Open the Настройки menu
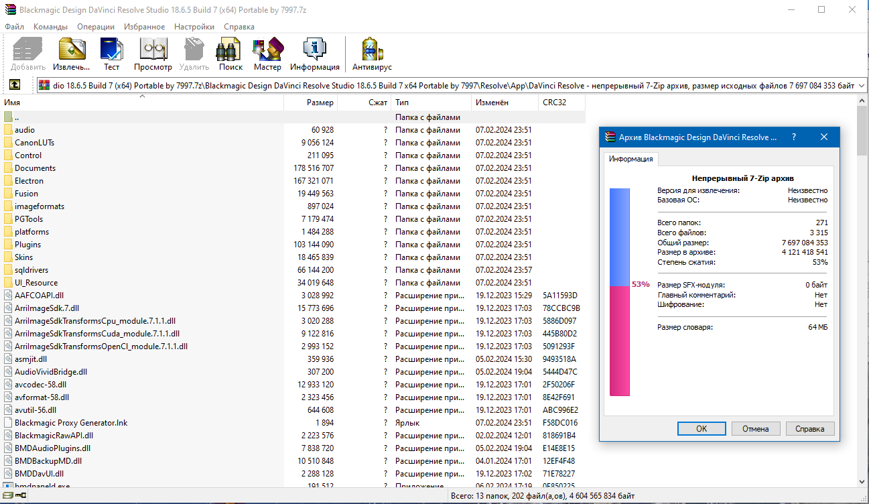The height and width of the screenshot is (504, 869). pos(194,26)
